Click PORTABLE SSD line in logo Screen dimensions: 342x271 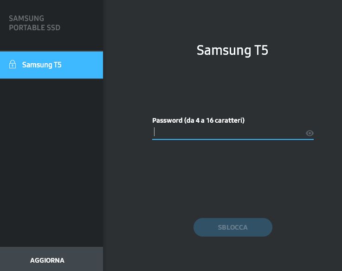tap(34, 28)
